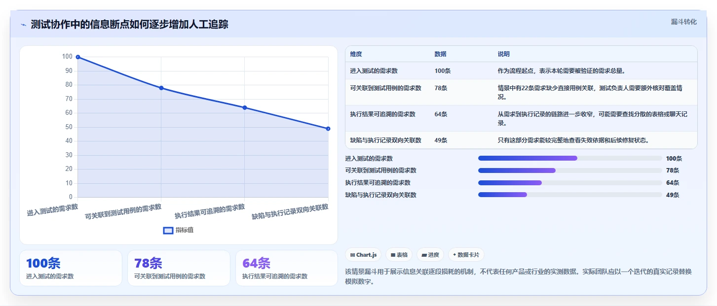Select the 数据卡片 tag
This screenshot has width=717, height=306.
click(466, 255)
